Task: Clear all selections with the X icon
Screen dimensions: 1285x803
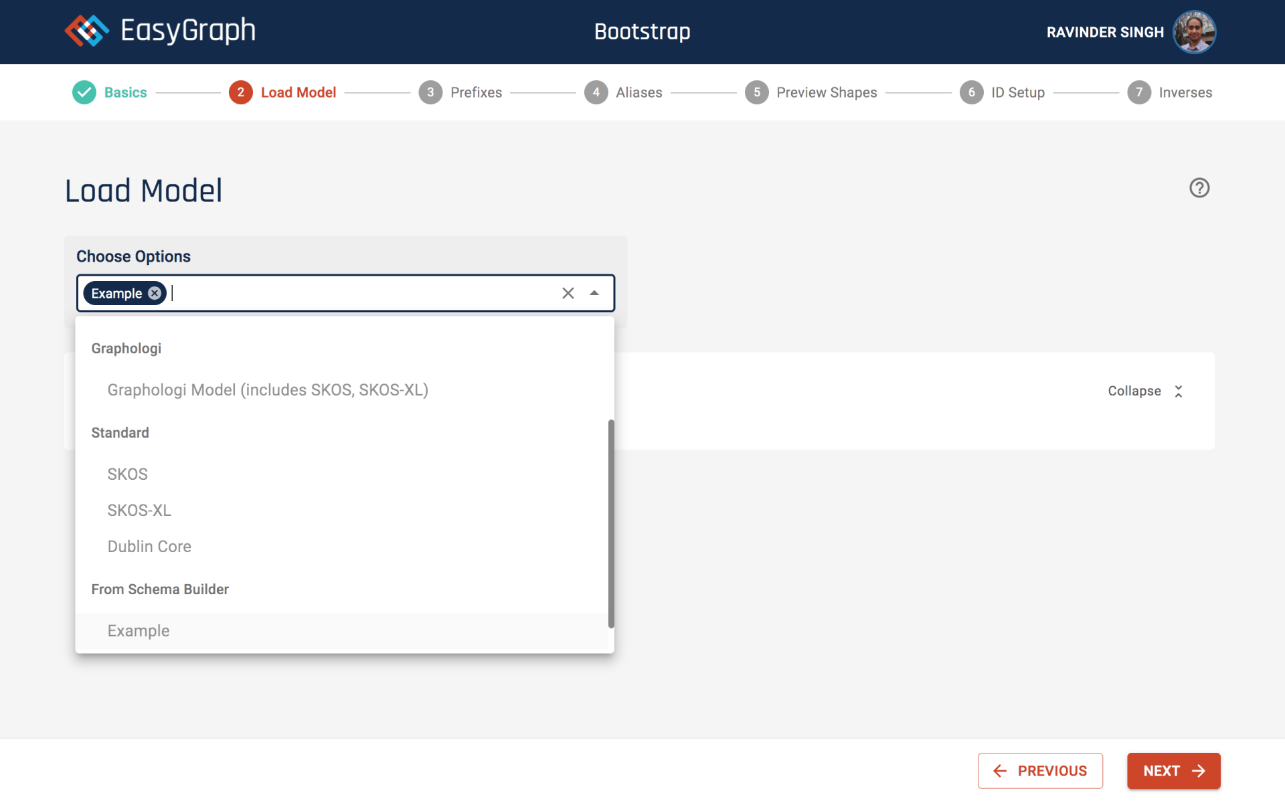Action: [x=568, y=293]
